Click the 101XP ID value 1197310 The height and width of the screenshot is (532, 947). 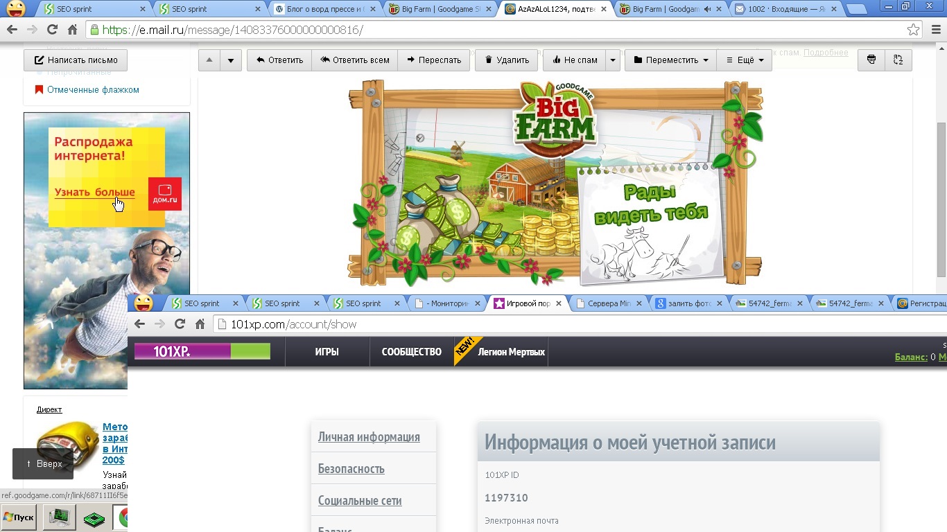pos(507,497)
